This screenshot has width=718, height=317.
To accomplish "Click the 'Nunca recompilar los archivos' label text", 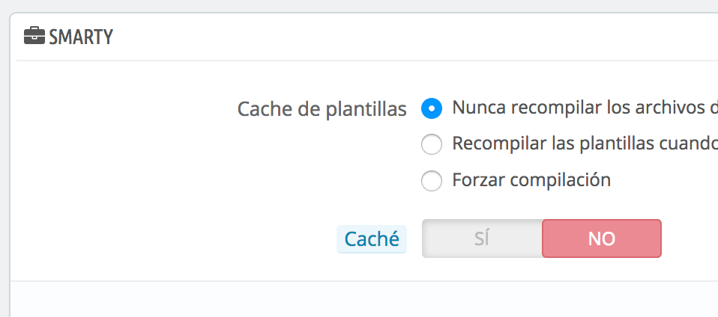I will pos(585,108).
